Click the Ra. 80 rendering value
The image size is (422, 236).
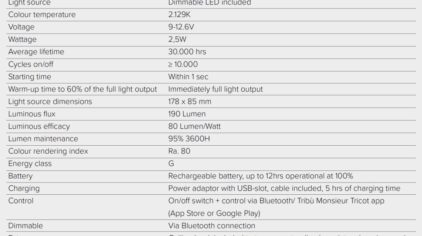[x=179, y=151]
